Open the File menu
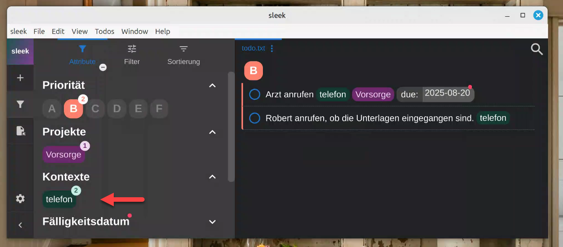This screenshot has height=247, width=563. click(x=39, y=31)
